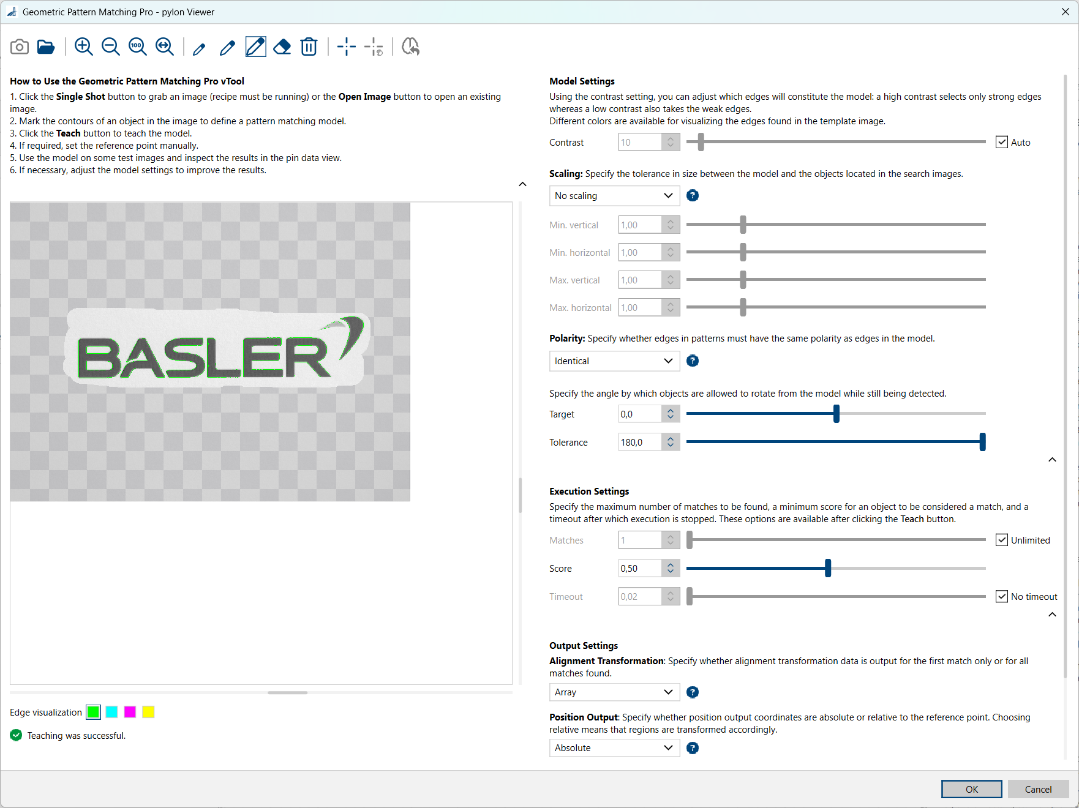
Task: Reset zoom to 100 percent
Action: [x=137, y=47]
